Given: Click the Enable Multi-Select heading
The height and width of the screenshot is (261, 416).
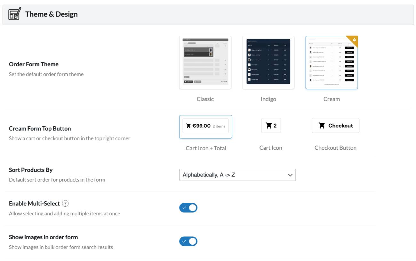Looking at the screenshot, I should [34, 204].
